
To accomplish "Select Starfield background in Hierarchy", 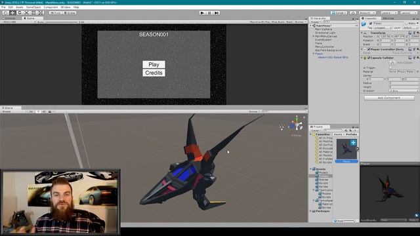I will [328, 50].
